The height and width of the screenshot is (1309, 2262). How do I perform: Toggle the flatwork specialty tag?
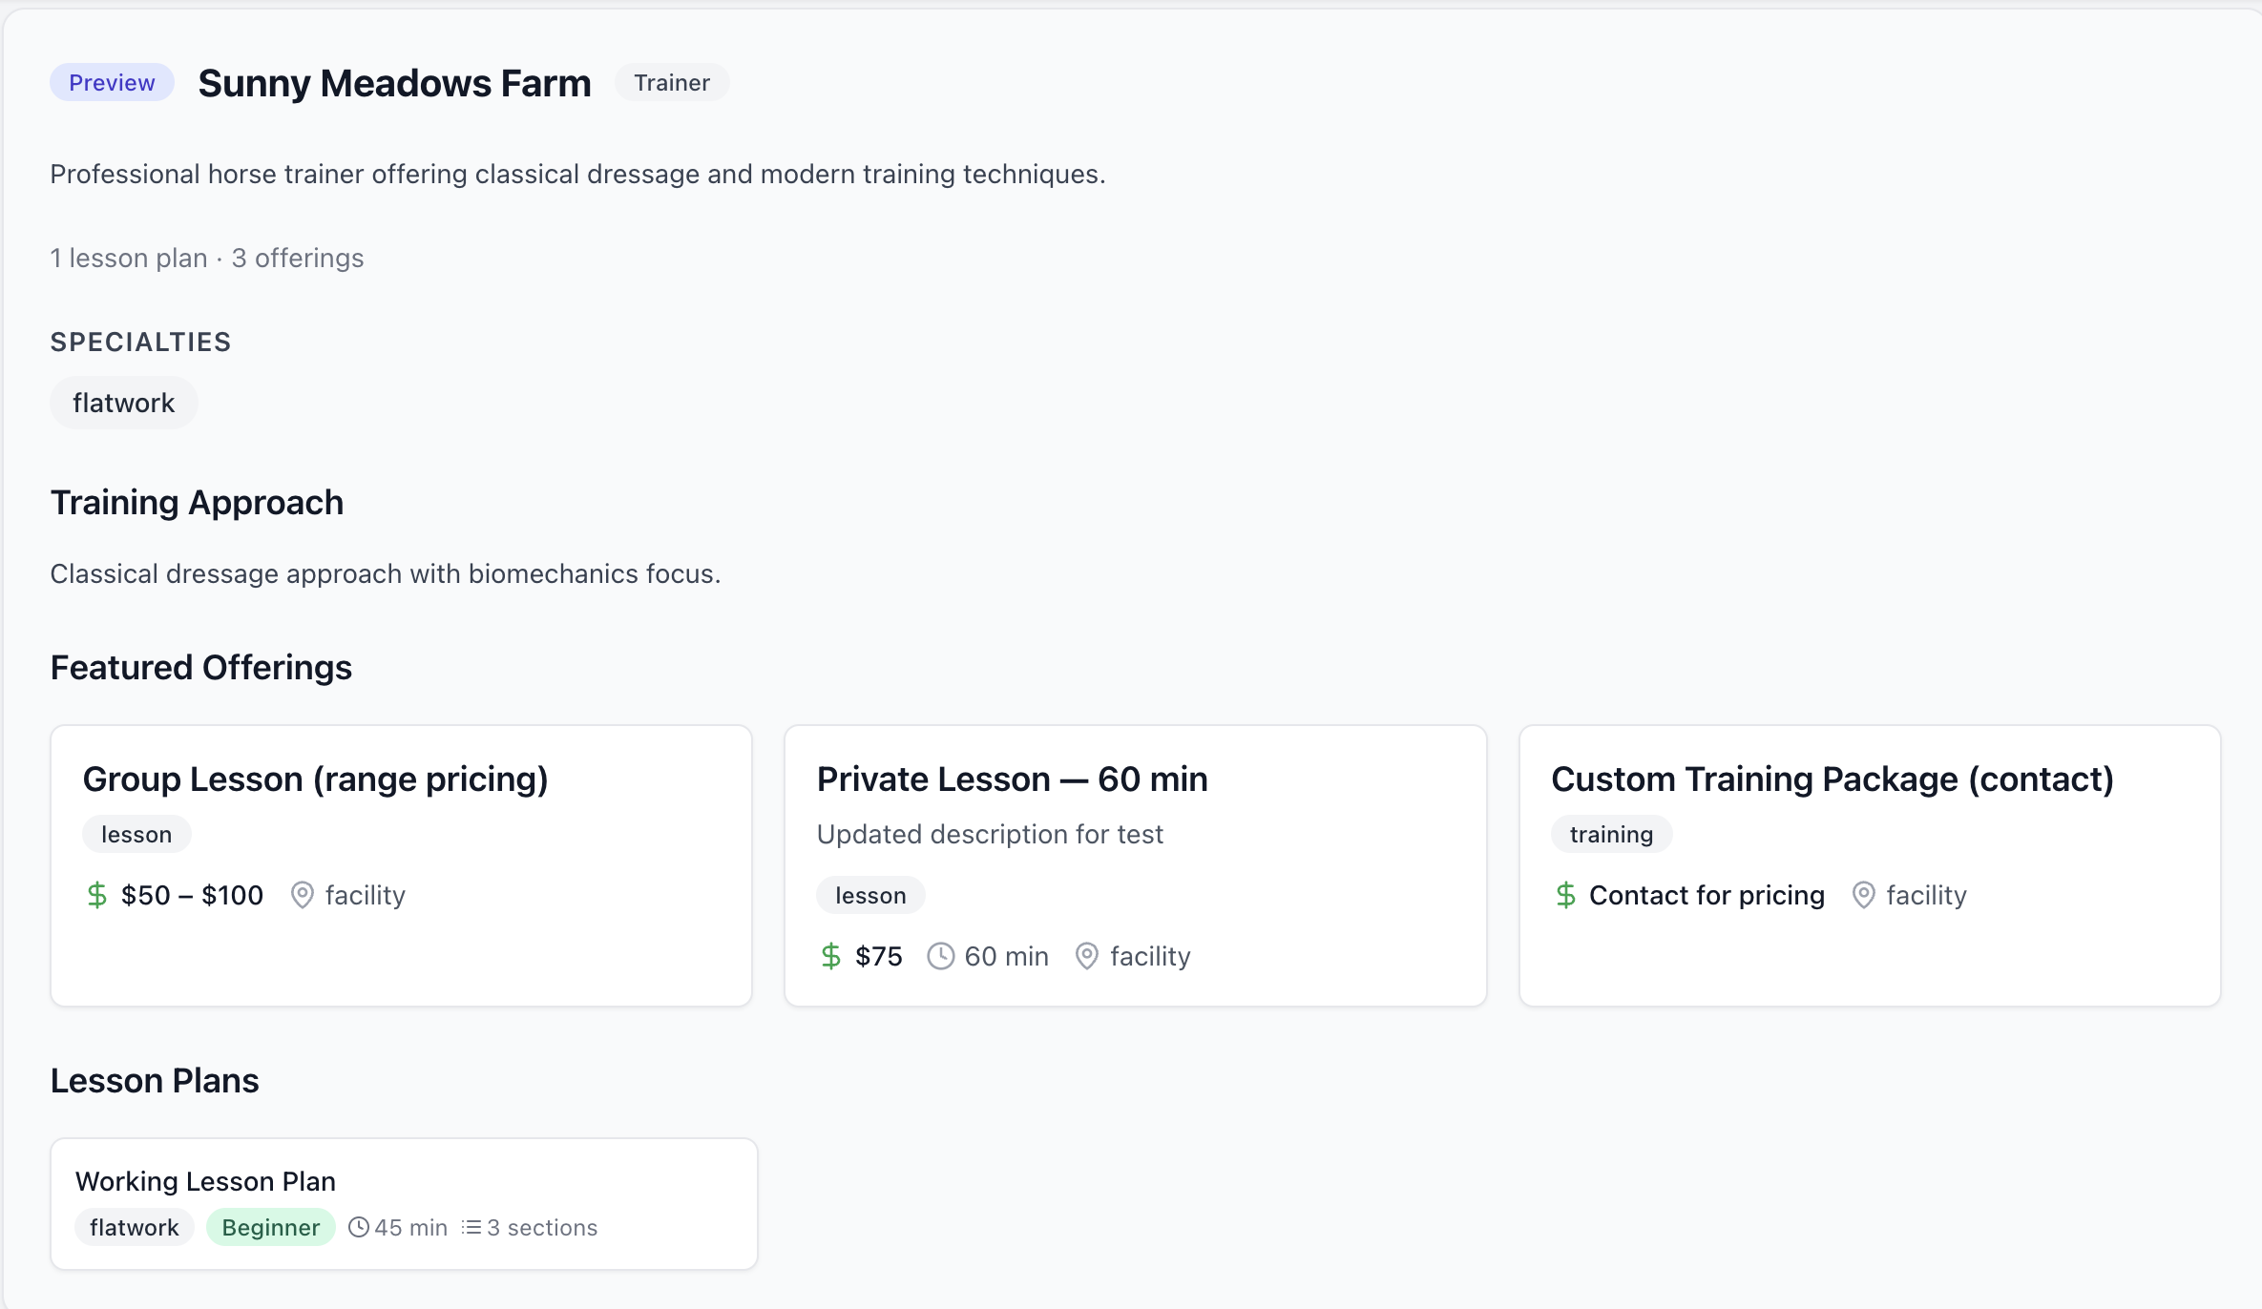pos(123,402)
